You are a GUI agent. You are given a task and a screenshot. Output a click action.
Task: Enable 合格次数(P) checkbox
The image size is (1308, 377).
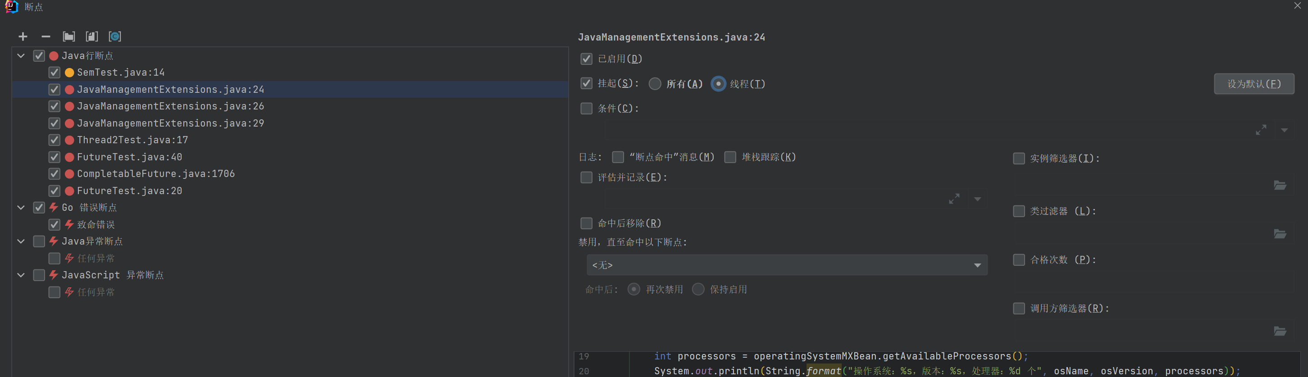click(1019, 260)
